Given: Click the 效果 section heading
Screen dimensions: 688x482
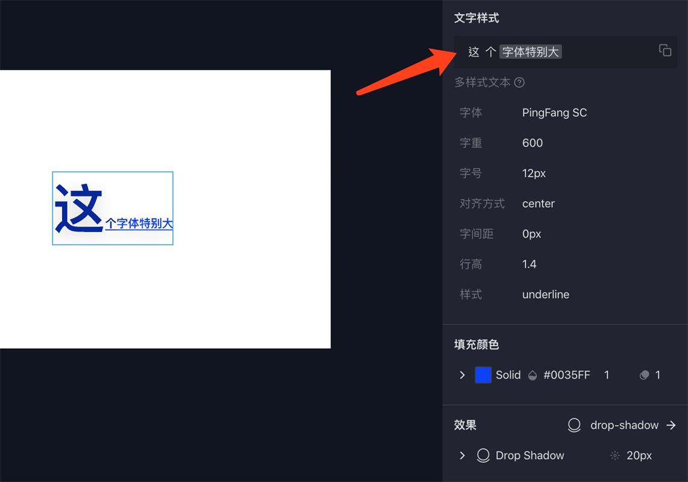Looking at the screenshot, I should (x=465, y=425).
